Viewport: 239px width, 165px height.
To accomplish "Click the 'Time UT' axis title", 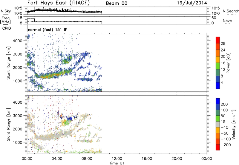I will pos(117,163).
